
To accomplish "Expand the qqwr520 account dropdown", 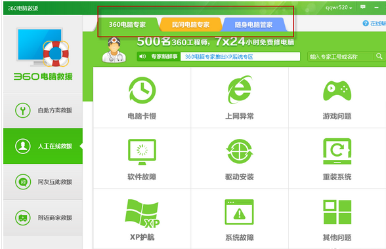I will (339, 8).
